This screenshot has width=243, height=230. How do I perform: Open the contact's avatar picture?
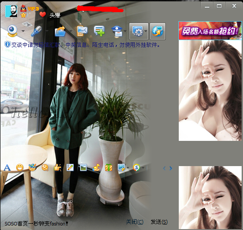pos(11,11)
